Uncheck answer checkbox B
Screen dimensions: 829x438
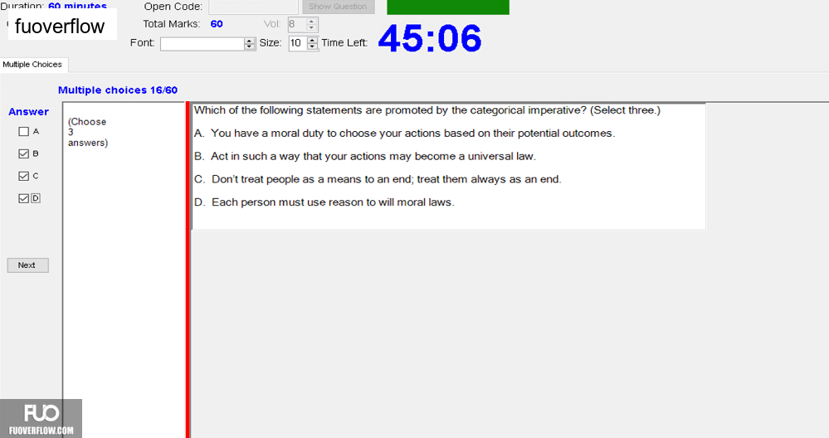[24, 153]
